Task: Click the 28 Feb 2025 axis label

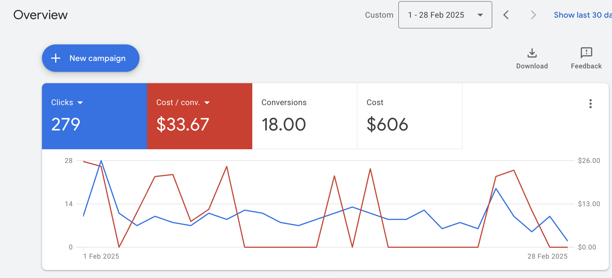Action: pyautogui.click(x=547, y=256)
